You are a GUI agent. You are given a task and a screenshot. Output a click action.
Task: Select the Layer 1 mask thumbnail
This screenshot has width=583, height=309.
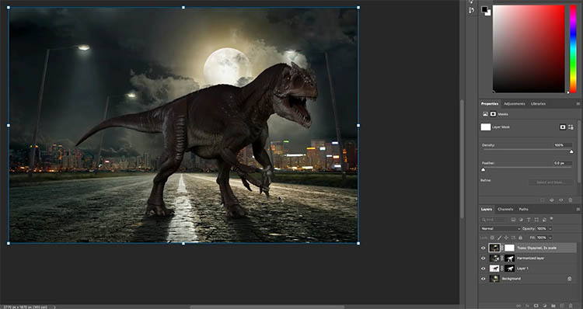pyautogui.click(x=509, y=268)
